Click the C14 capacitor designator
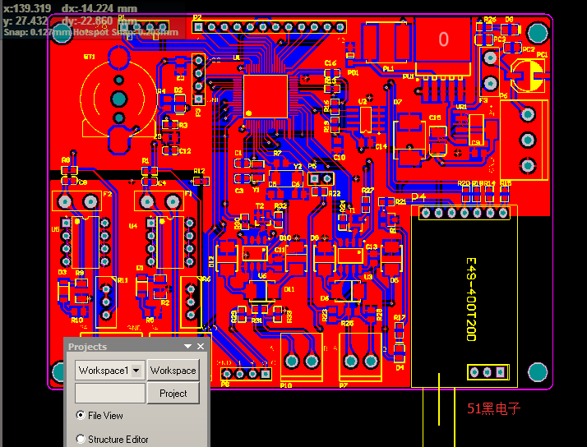This screenshot has height=447, width=587. [x=381, y=146]
